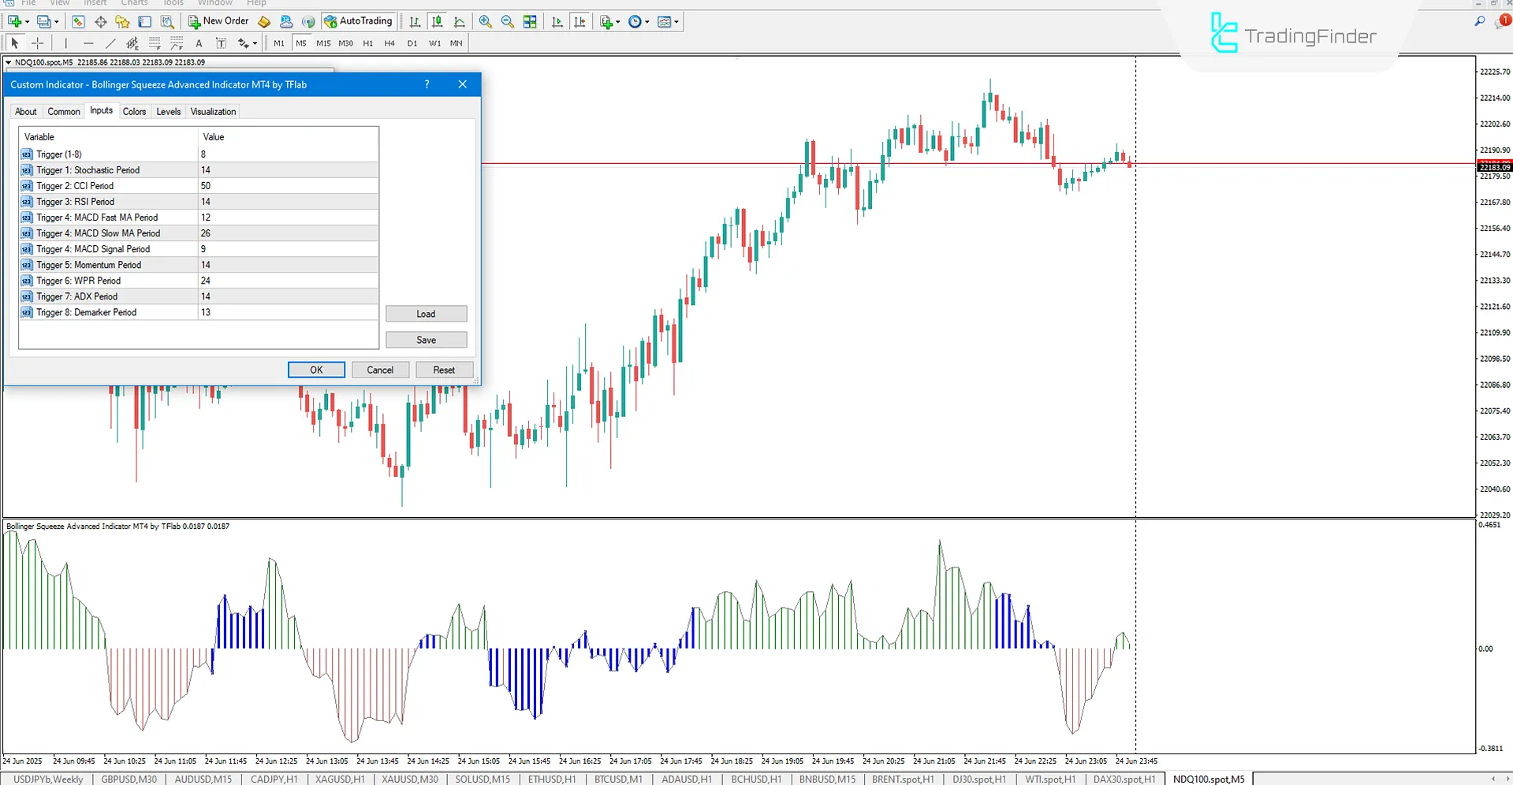Click the Reset button
Viewport: 1513px width, 785px height.
pyautogui.click(x=444, y=369)
